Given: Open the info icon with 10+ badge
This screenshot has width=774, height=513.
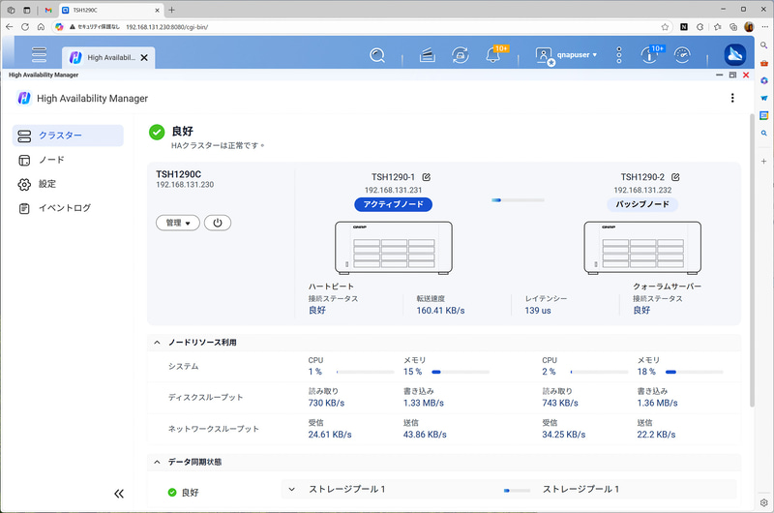Looking at the screenshot, I should point(649,55).
